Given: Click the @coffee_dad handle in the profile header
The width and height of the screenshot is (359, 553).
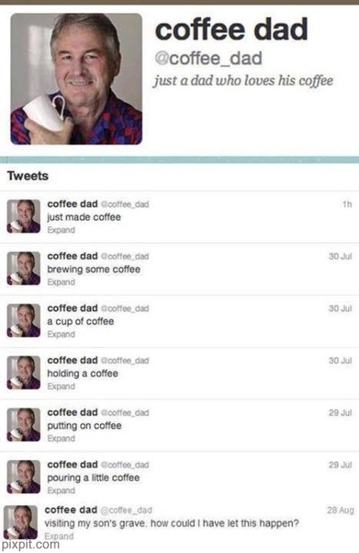Looking at the screenshot, I should click(208, 59).
